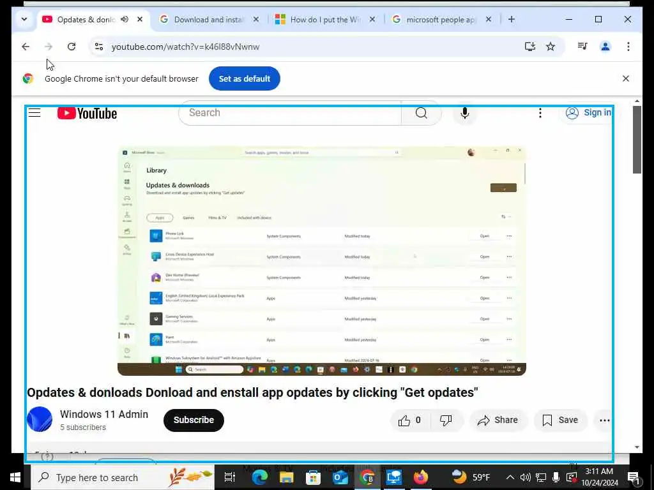Switch to the microsoft people app tab
The width and height of the screenshot is (654, 490).
point(434,20)
